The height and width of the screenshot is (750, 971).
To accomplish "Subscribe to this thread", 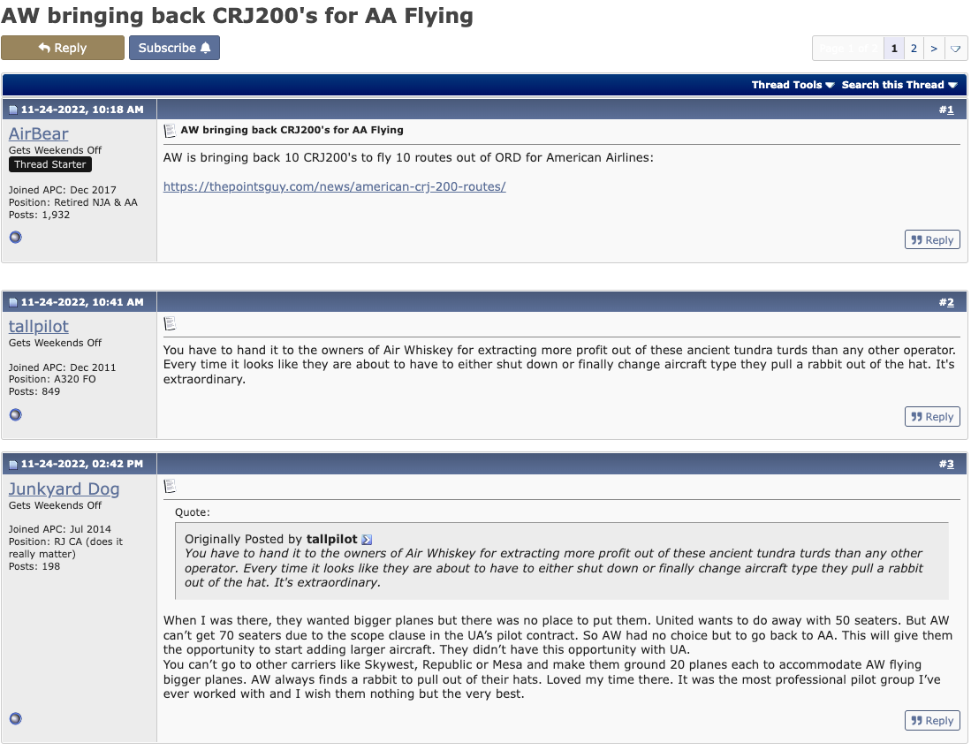I will coord(174,48).
